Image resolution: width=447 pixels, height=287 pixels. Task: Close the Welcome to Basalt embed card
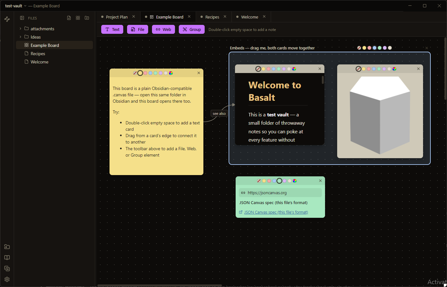coord(320,69)
